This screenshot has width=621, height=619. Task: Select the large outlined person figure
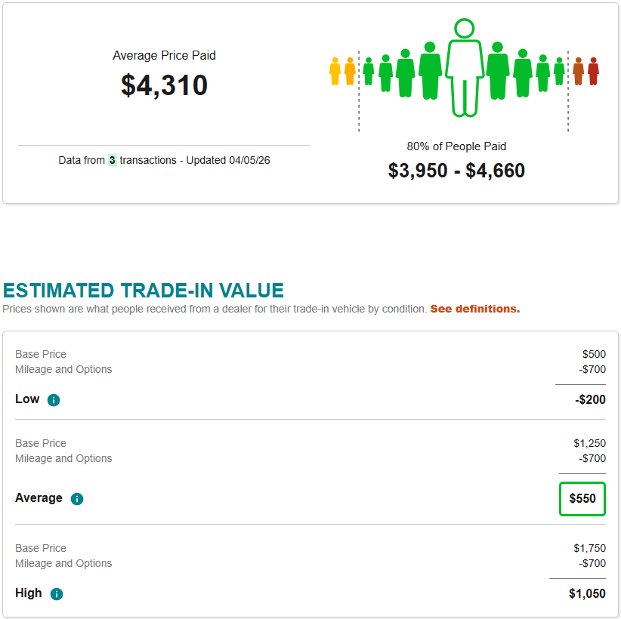[464, 68]
